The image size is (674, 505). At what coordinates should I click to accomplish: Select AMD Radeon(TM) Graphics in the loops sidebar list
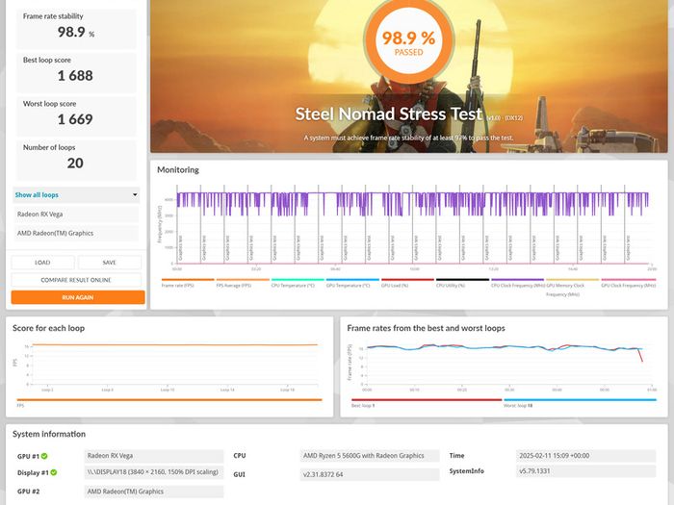(x=76, y=233)
